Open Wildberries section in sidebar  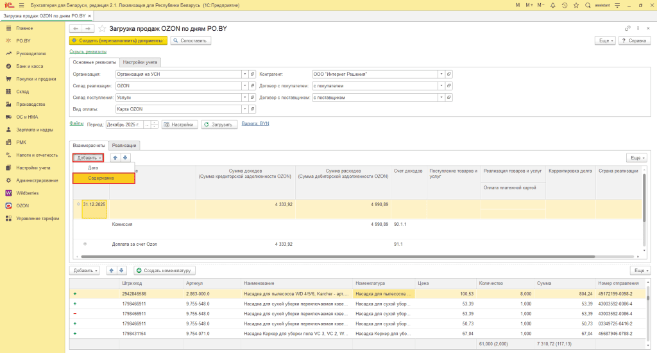pyautogui.click(x=27, y=193)
